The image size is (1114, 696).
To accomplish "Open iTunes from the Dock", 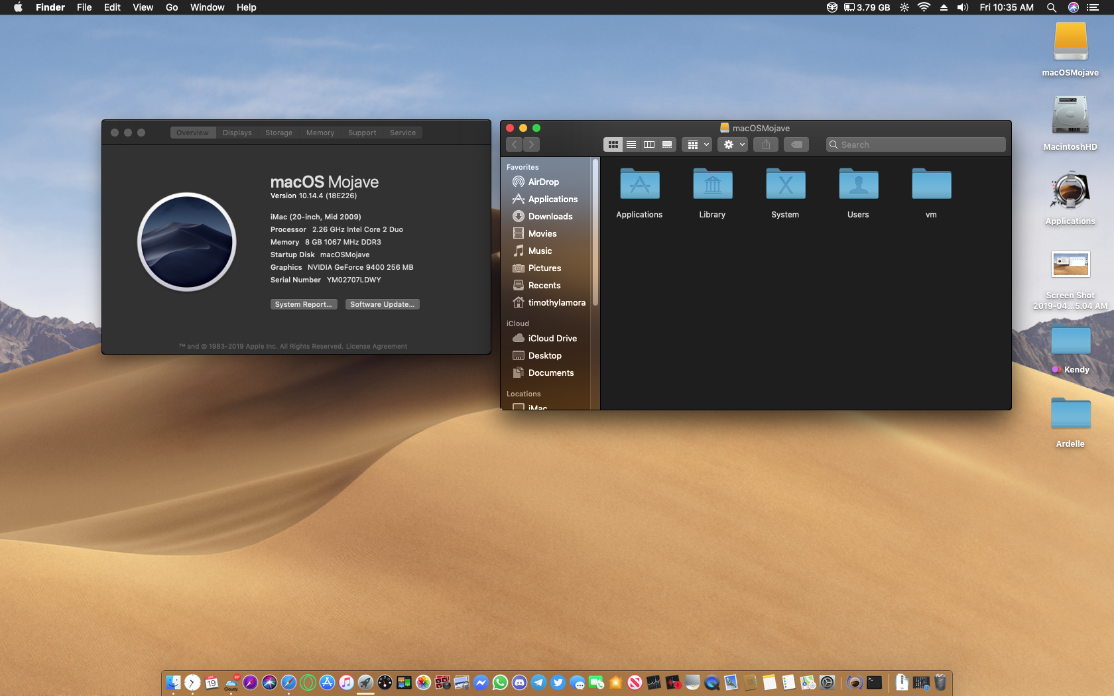I will 346,682.
